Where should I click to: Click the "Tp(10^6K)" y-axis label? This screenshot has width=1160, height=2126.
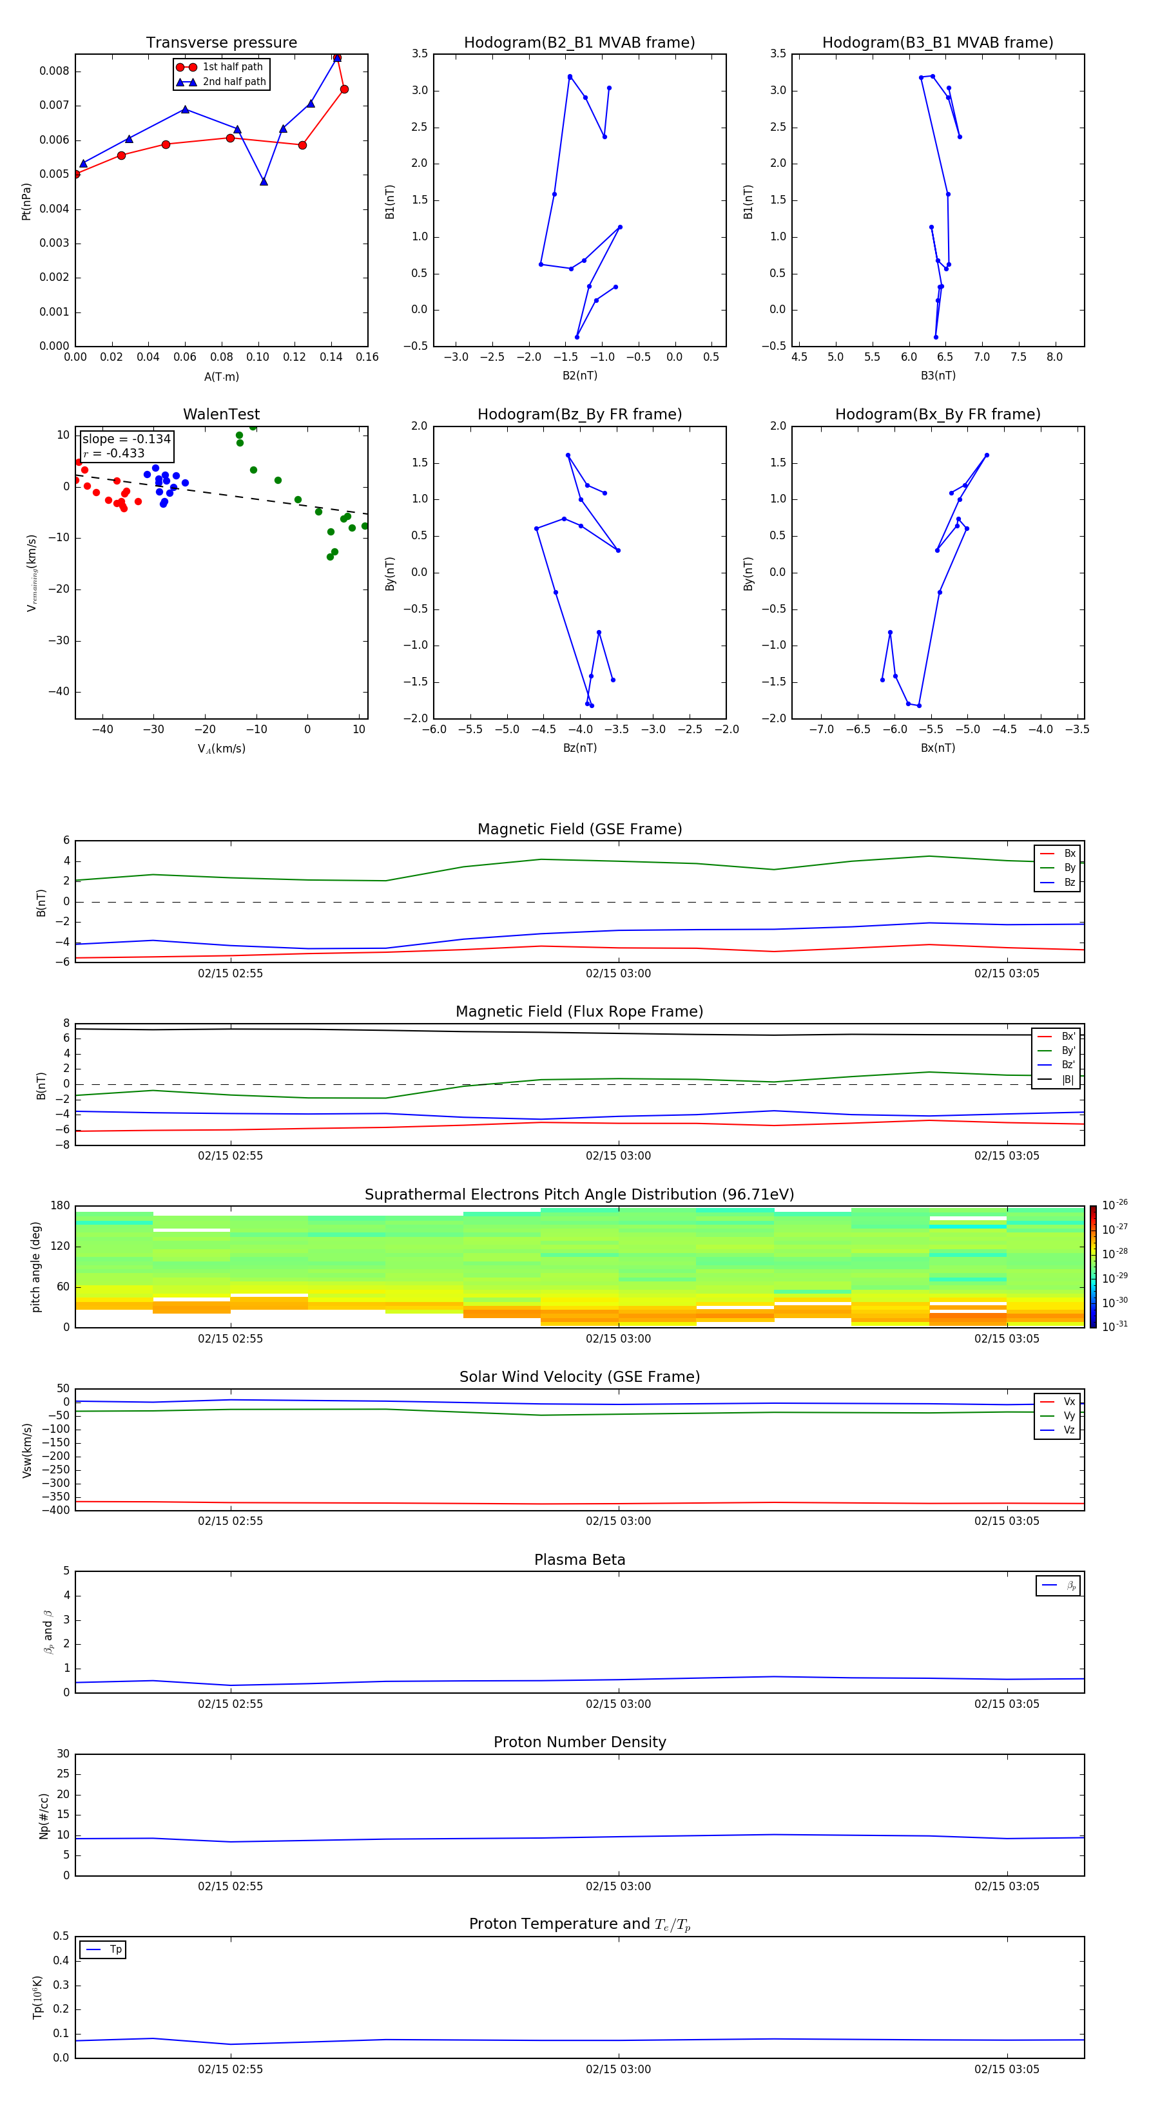tap(37, 1997)
